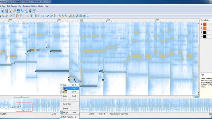Click the dash button on track 3 row
Screen dimensions: 212x119
pos(209,32)
